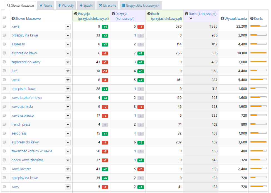Click help icon for Ruch (przyjacielekawy.pl) column
This screenshot has height=193, width=271.
point(149,14)
